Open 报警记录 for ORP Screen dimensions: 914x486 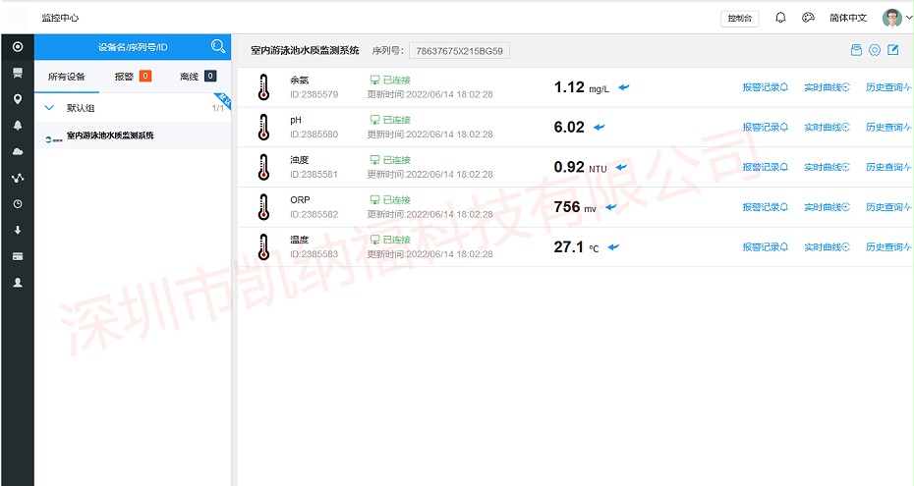click(765, 207)
